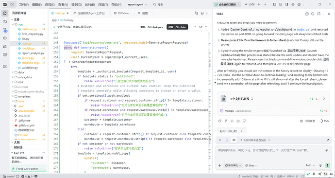The height and width of the screenshot is (178, 335).
Task: Expand the 时间线 timeline section
Action: (12, 147)
